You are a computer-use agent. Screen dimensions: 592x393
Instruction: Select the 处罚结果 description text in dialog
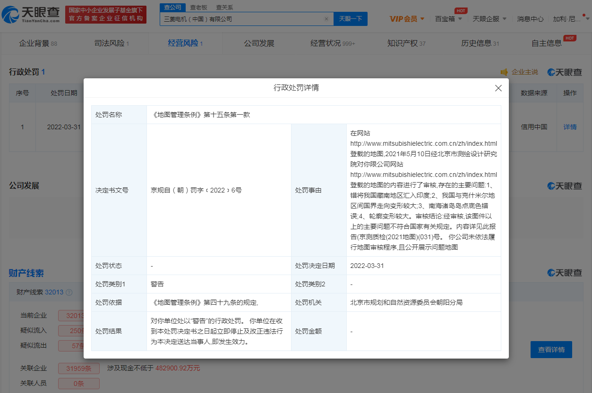click(x=217, y=331)
